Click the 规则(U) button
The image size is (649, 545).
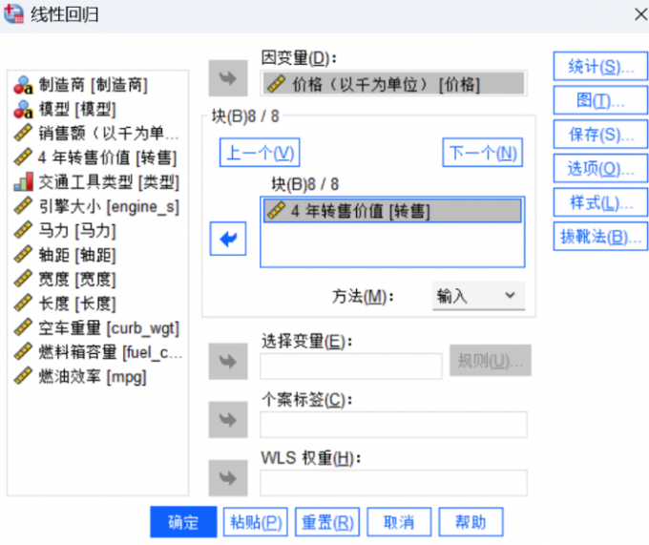click(491, 361)
